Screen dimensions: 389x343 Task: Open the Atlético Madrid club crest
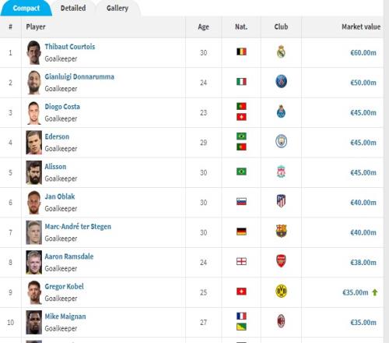281,201
